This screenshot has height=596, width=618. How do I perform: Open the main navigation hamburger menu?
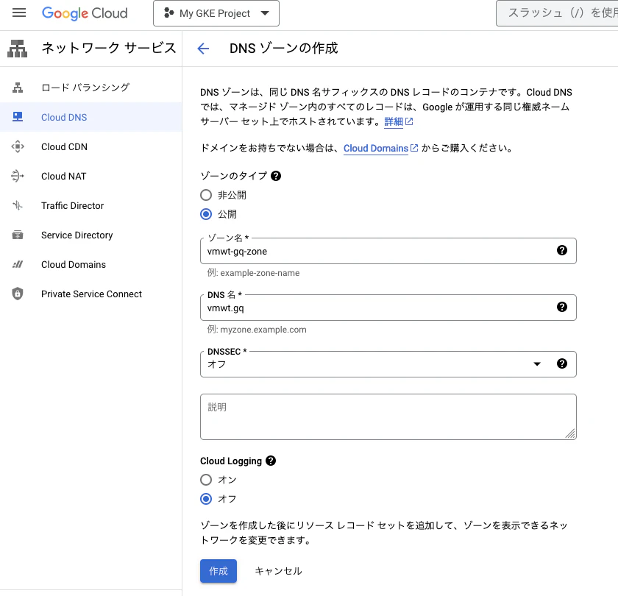(x=19, y=13)
